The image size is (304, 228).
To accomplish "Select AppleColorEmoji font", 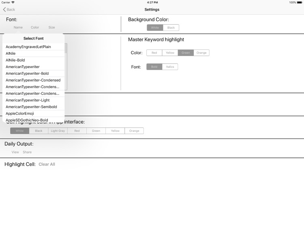I will [x=34, y=114].
